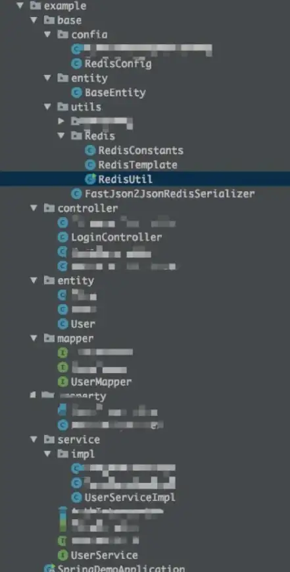Click the RedisConfig class icon
This screenshot has height=572, width=290.
pyautogui.click(x=76, y=64)
